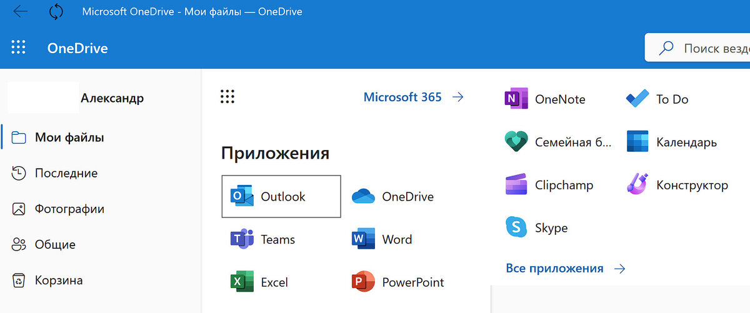
Task: Launch Outlook from the apps list
Action: coord(281,196)
